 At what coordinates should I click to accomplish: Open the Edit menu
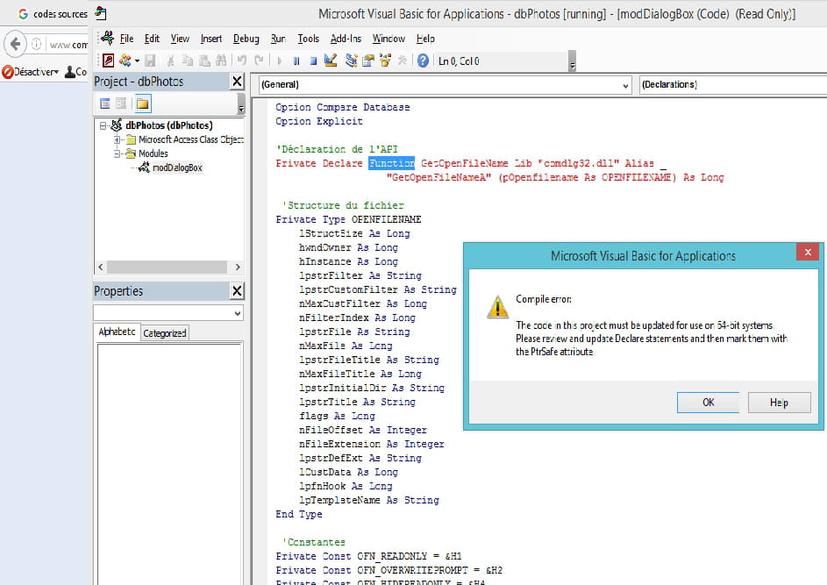[152, 39]
